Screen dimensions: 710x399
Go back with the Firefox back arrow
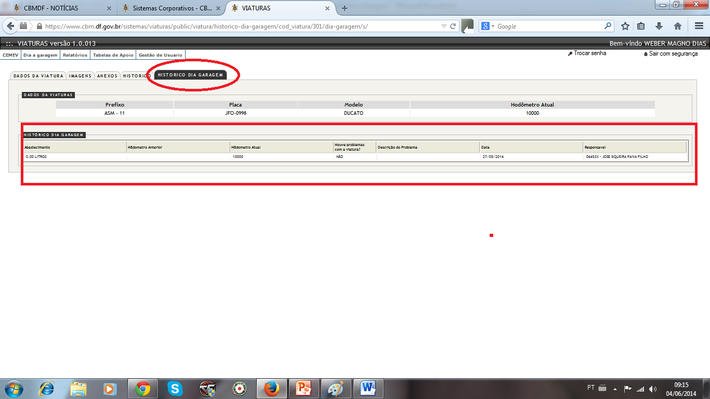click(x=10, y=26)
